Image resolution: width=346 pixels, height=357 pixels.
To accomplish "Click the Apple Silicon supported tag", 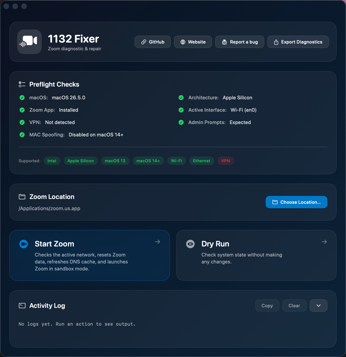I will pos(81,161).
